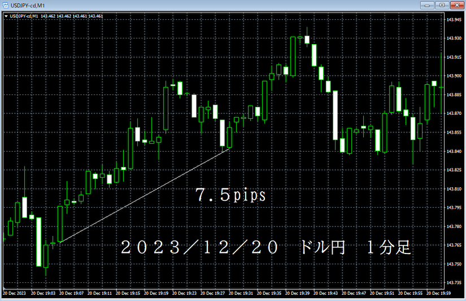Click the USDJPY chart window icon
The width and height of the screenshot is (466, 301).
click(x=5, y=5)
